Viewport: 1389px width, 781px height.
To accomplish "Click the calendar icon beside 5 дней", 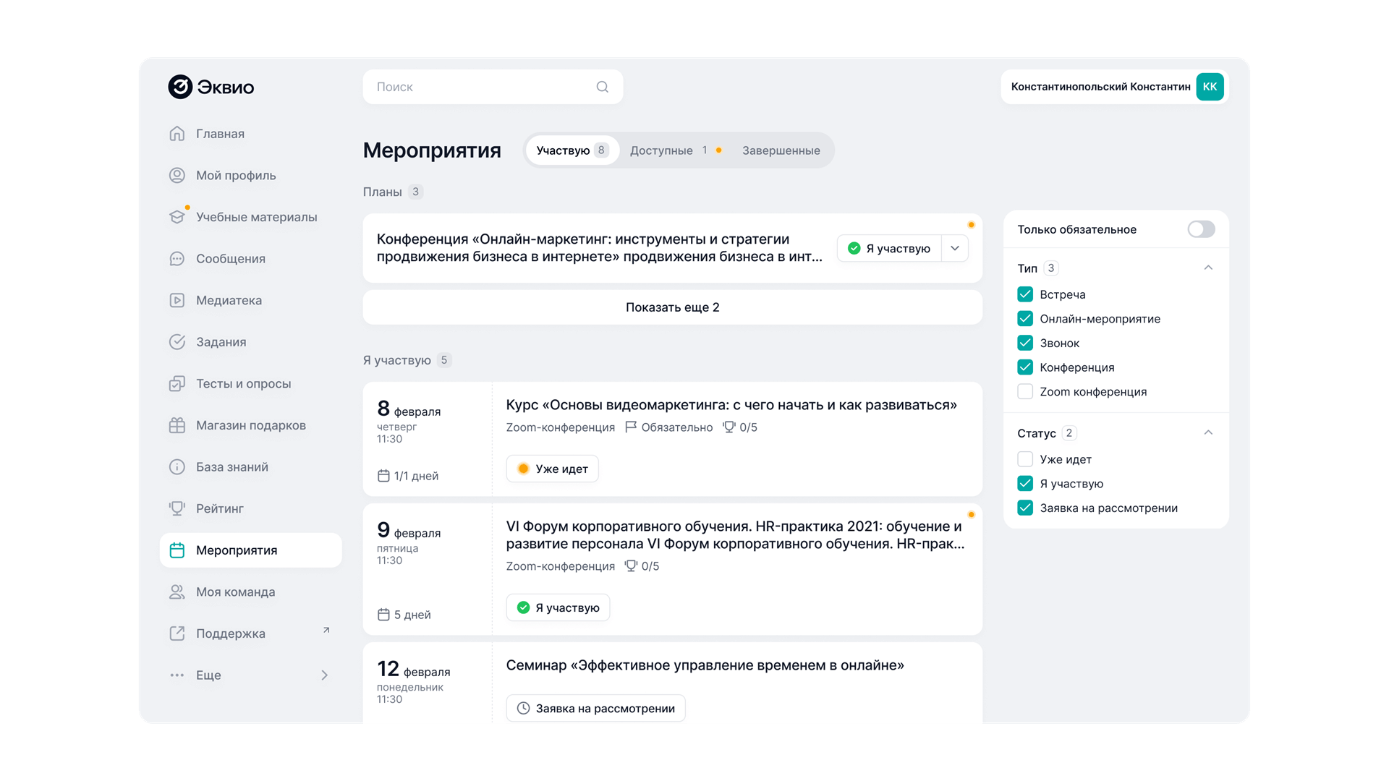I will pos(383,615).
